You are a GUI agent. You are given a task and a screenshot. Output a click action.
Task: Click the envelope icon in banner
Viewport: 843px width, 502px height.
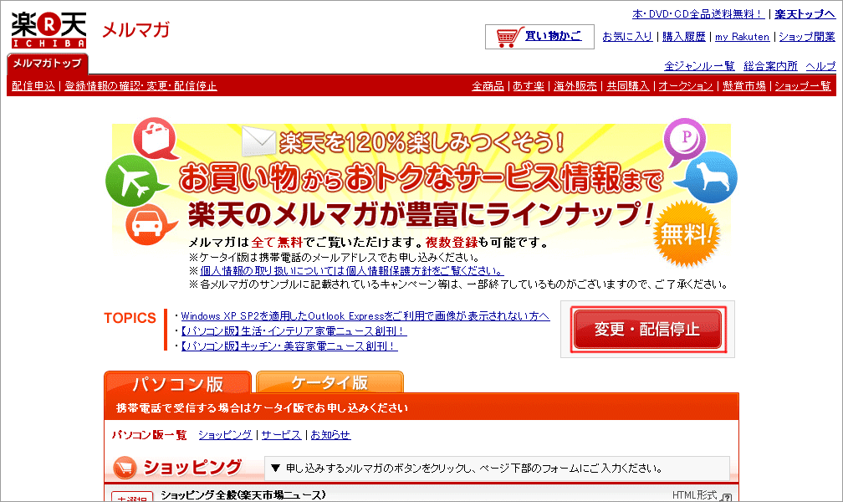click(x=258, y=141)
